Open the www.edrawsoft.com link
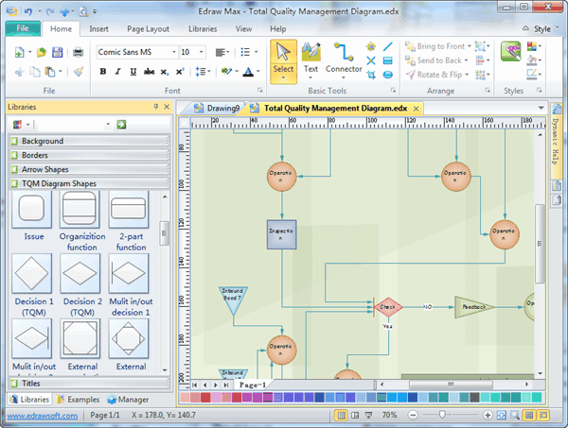The image size is (568, 428). pyautogui.click(x=41, y=415)
